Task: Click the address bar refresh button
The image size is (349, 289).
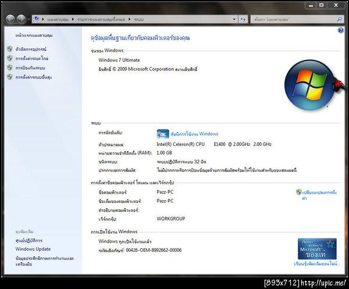Action: click(x=243, y=19)
